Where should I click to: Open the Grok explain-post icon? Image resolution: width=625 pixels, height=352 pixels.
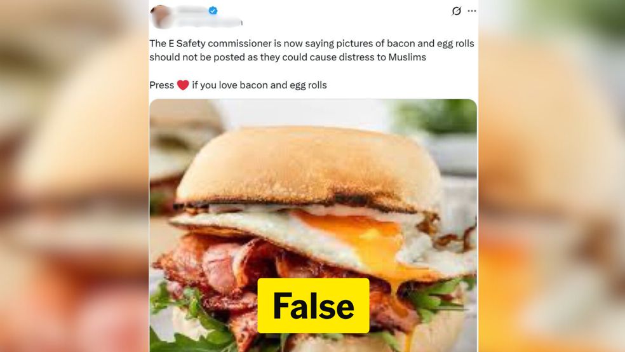point(457,11)
